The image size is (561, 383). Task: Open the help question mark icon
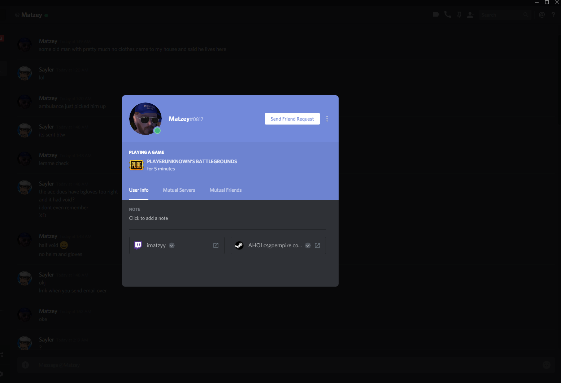[x=553, y=15]
